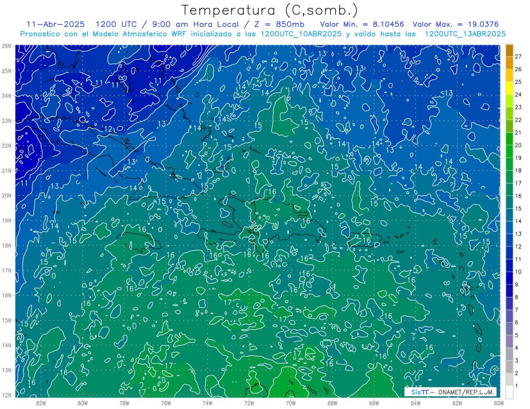The height and width of the screenshot is (409, 530).
Task: Click the '15N' latitude axis label
Action: 6,320
